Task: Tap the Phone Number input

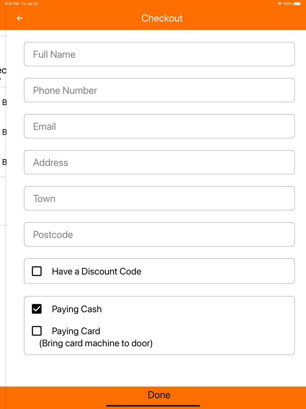Action: [x=159, y=90]
